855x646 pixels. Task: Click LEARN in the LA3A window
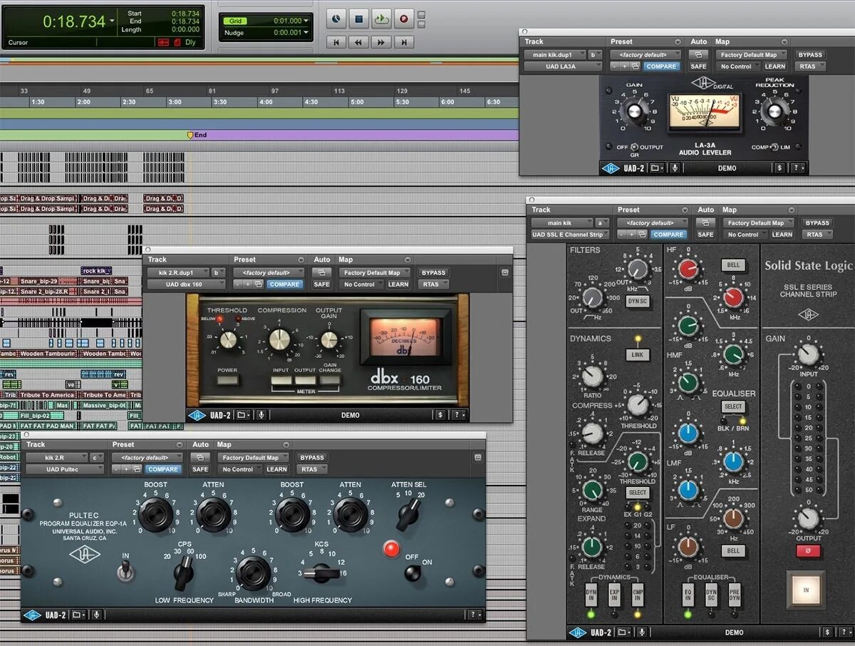point(774,66)
